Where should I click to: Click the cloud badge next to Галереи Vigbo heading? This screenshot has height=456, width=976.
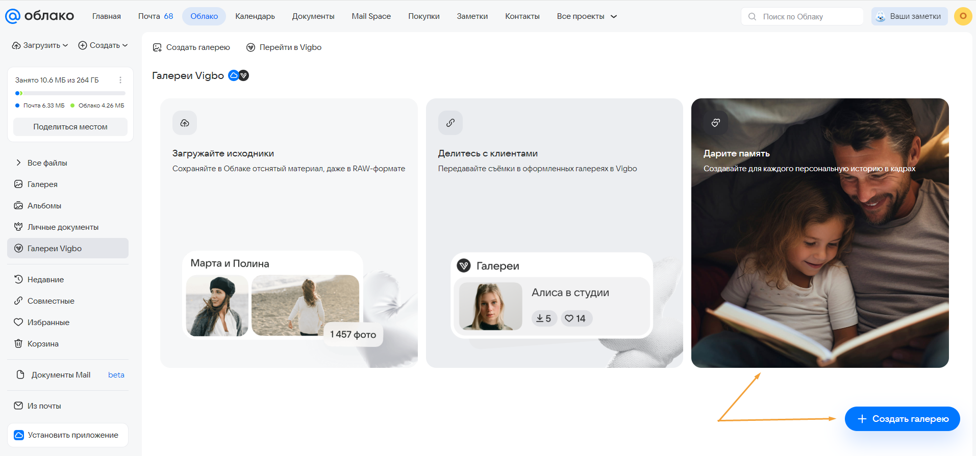click(x=233, y=75)
